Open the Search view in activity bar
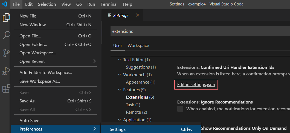Viewport: 290px width, 133px height. [x=7, y=35]
